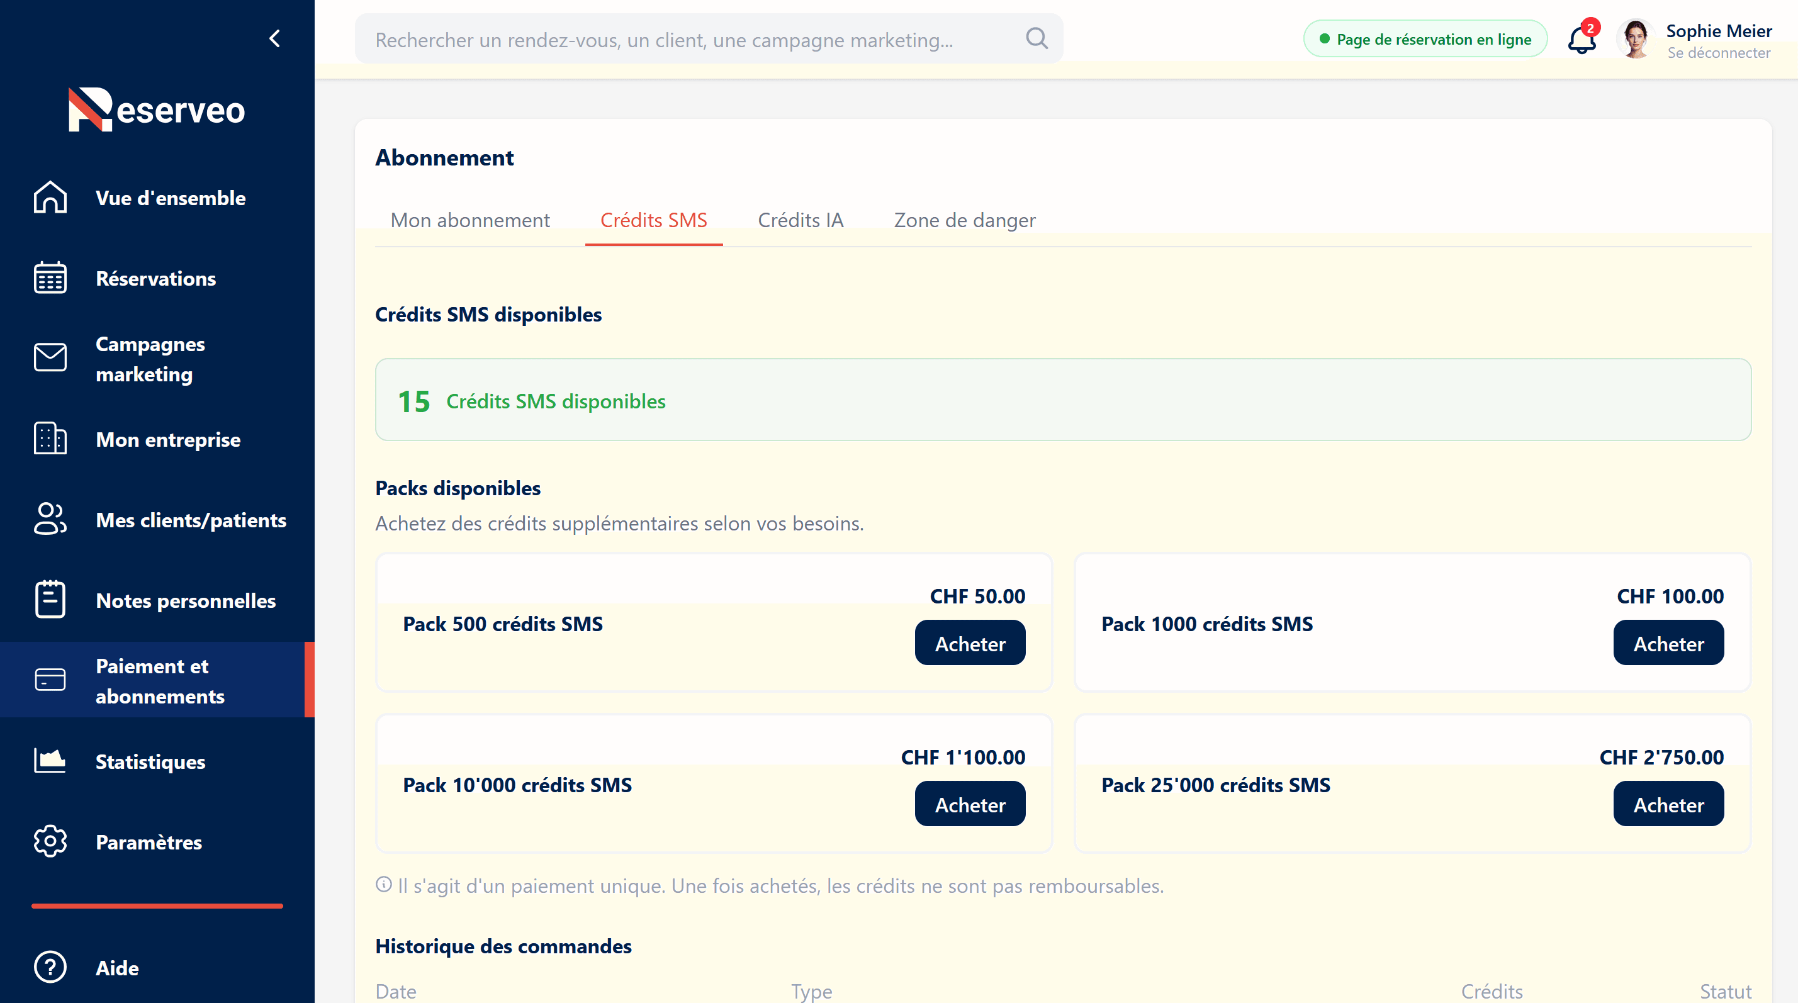Click the Historique des commandes heading
The image size is (1798, 1003).
(x=503, y=946)
